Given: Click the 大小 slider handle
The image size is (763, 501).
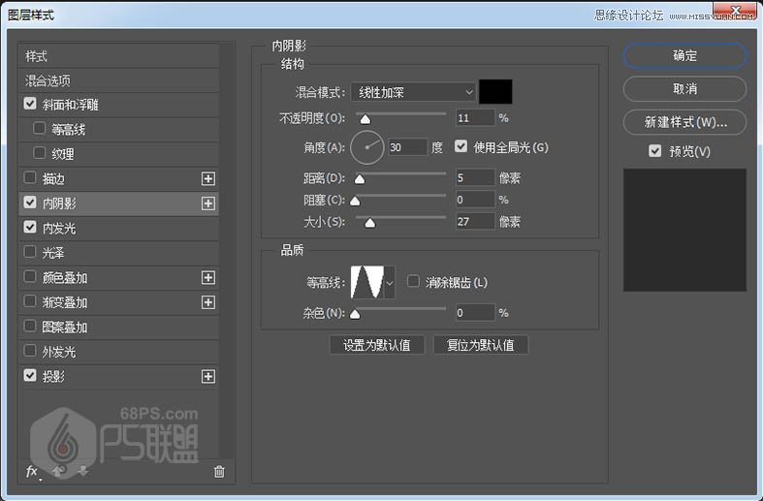Looking at the screenshot, I should (370, 223).
